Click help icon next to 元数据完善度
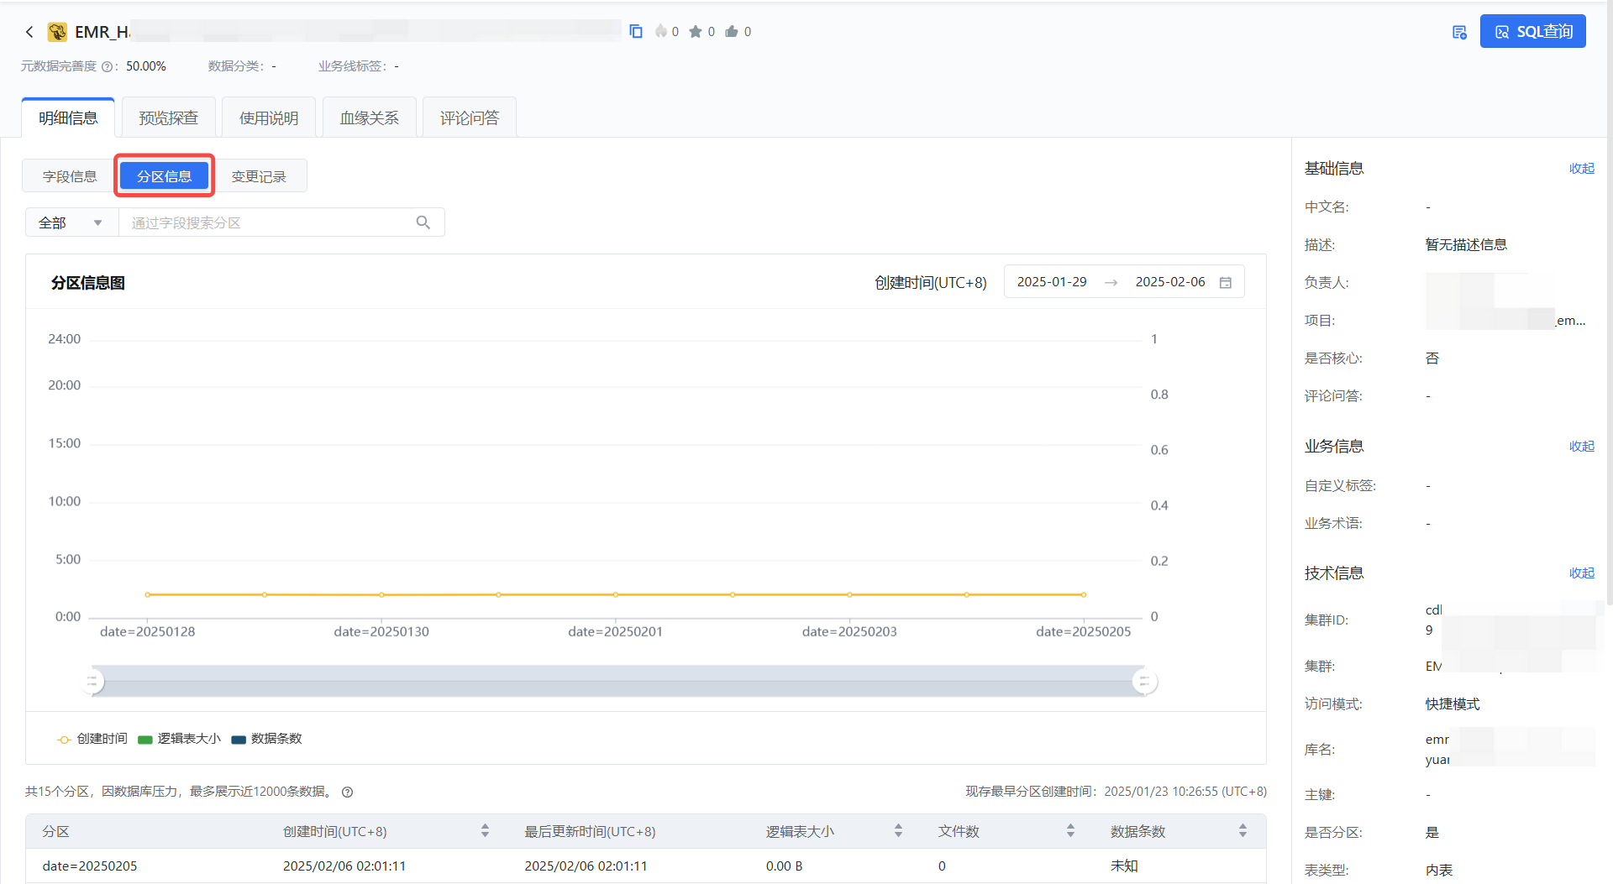The height and width of the screenshot is (884, 1613). 107,67
